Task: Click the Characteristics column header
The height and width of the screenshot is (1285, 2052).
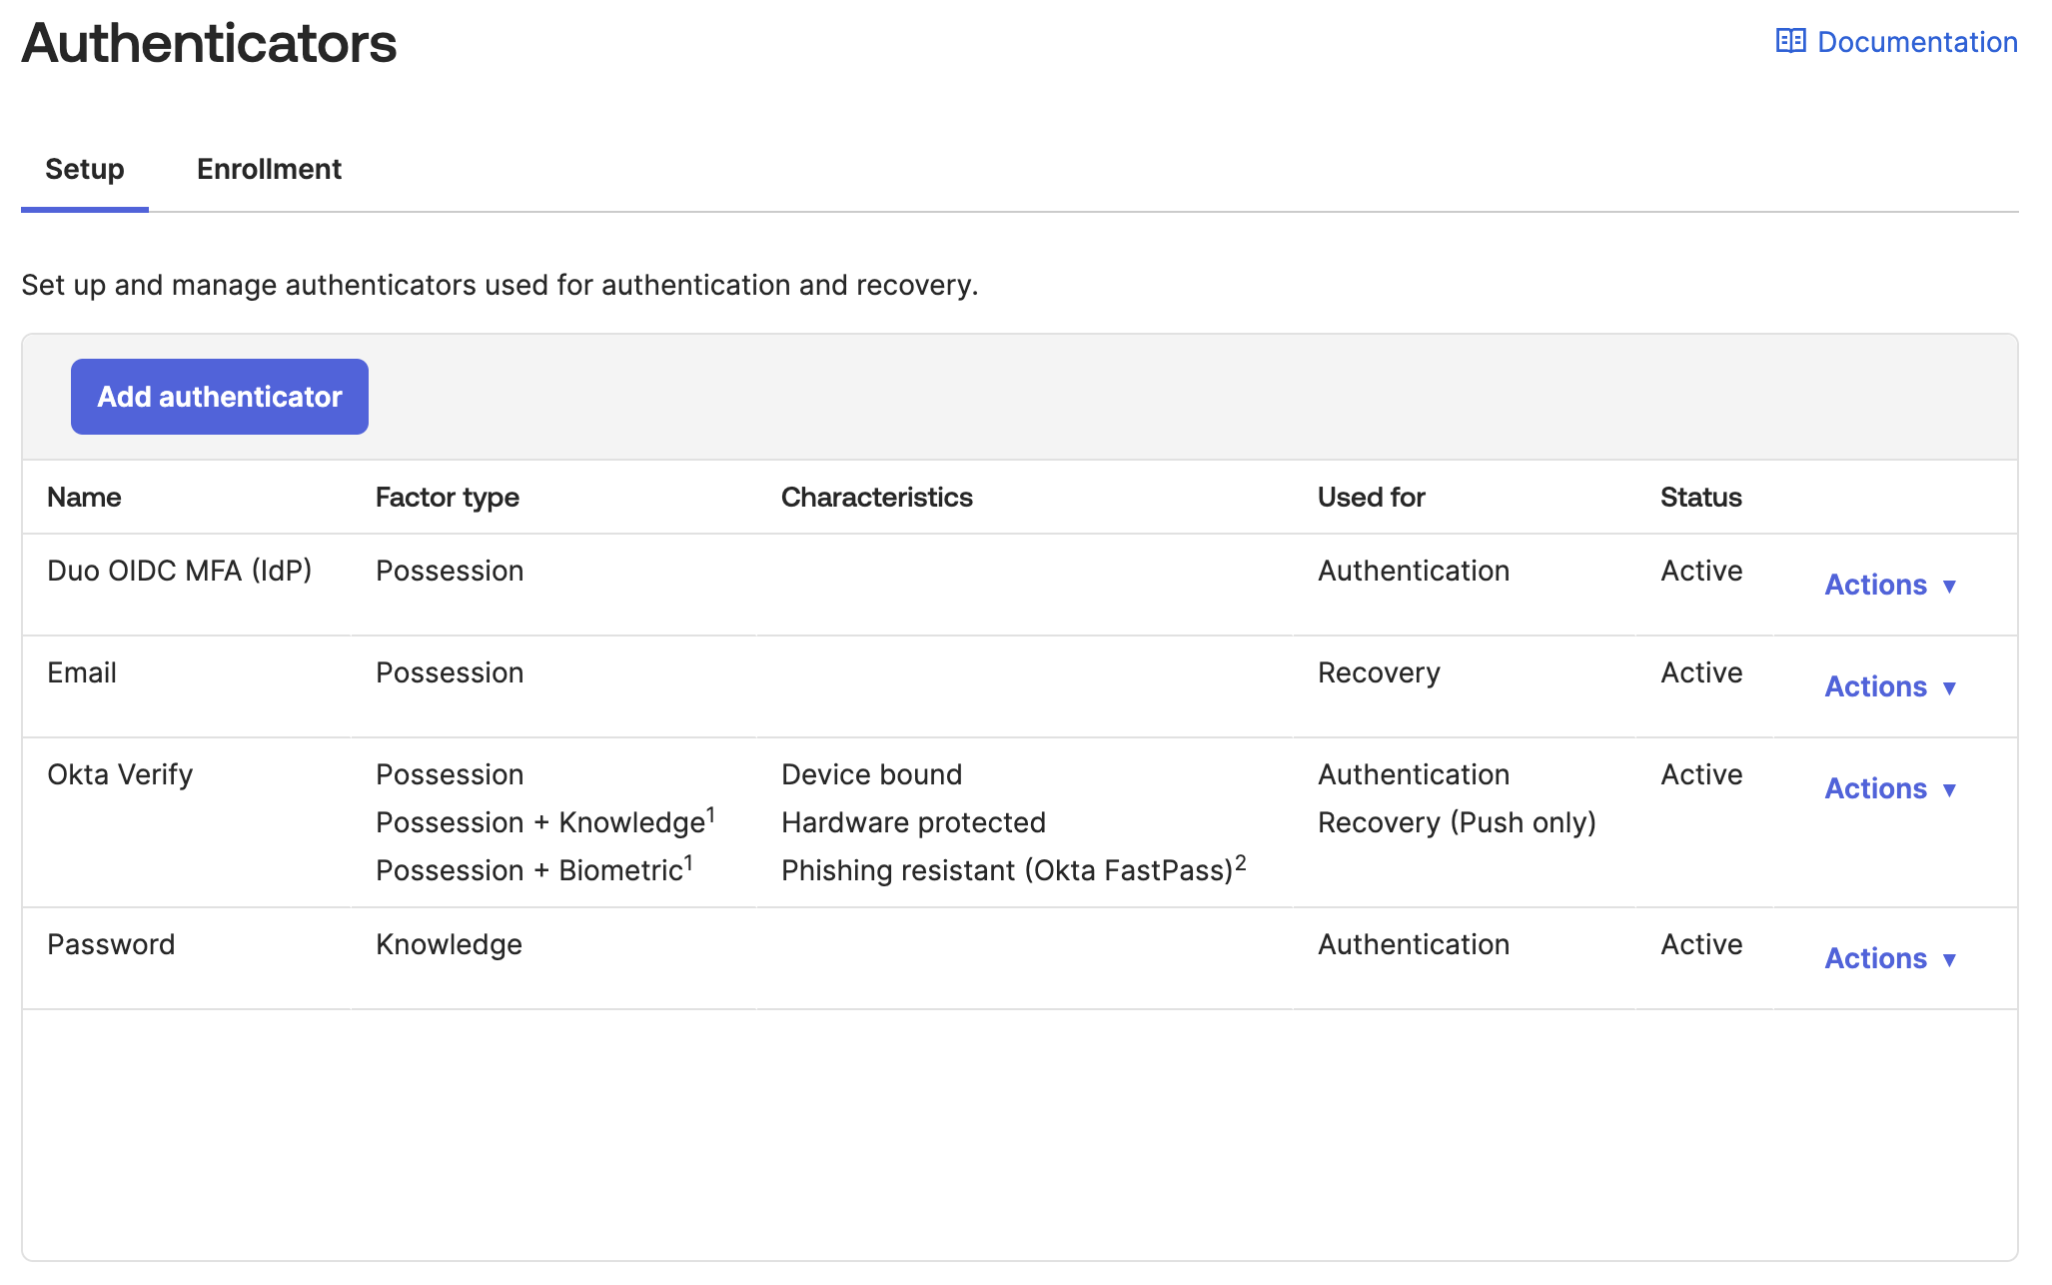Action: 876,497
